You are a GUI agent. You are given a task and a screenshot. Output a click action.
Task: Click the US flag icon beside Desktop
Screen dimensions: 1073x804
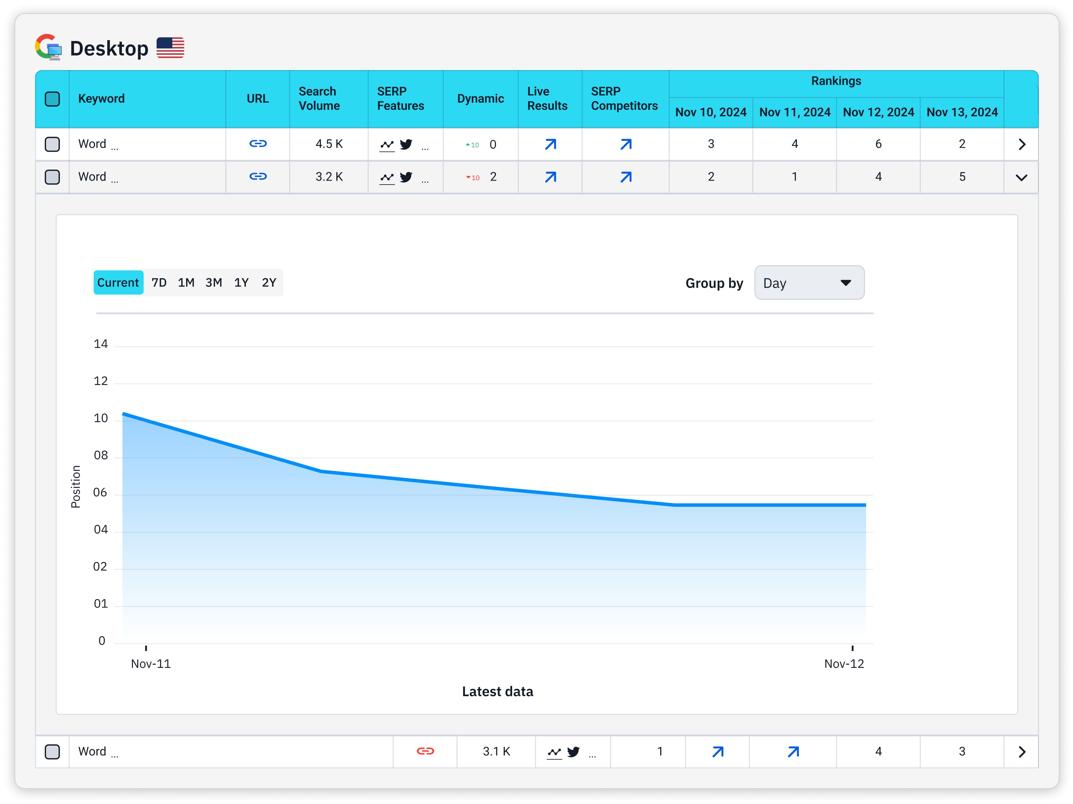click(170, 48)
